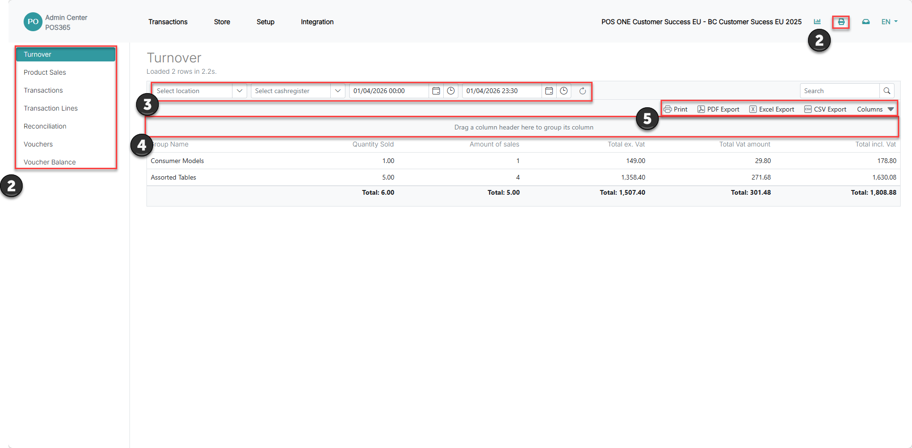912x448 pixels.
Task: Click the refresh icon beside date filters
Action: pos(583,91)
